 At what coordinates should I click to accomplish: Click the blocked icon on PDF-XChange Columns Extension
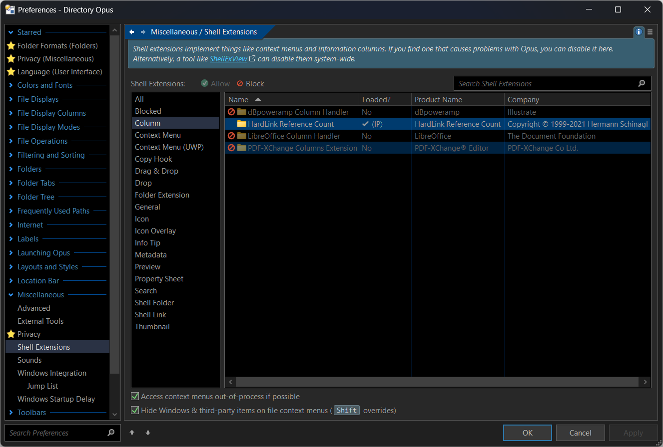pos(231,148)
